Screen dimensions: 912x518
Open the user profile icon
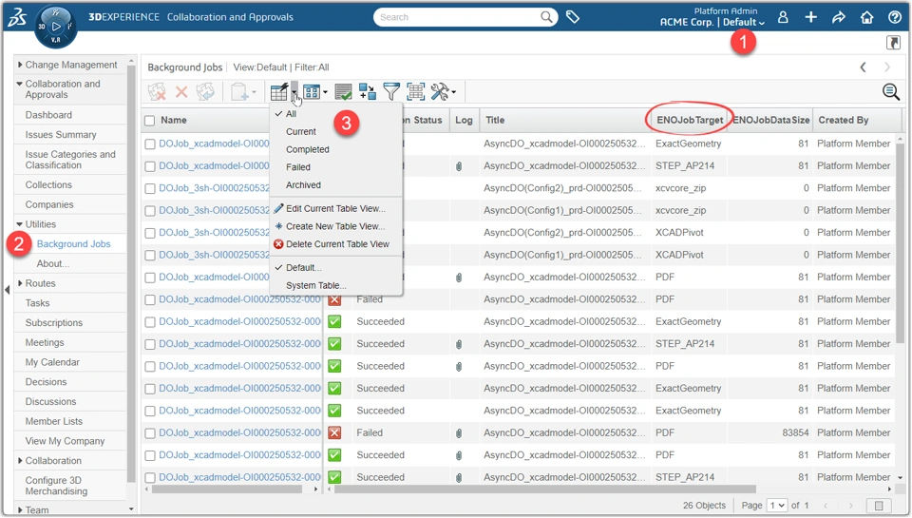783,17
